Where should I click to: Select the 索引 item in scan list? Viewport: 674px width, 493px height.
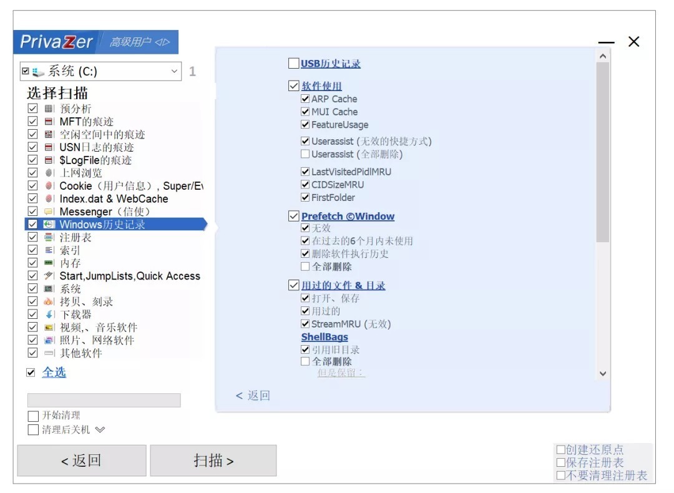[70, 250]
